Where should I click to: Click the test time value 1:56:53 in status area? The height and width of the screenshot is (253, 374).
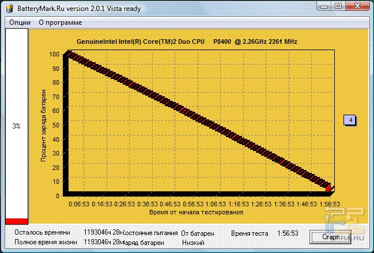coord(288,233)
